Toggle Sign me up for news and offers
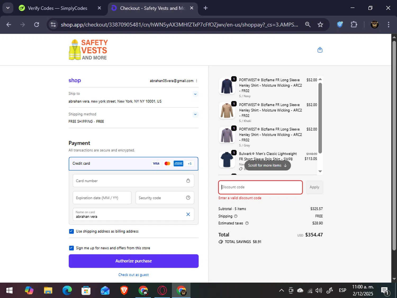Image resolution: width=397 pixels, height=298 pixels. [x=71, y=248]
